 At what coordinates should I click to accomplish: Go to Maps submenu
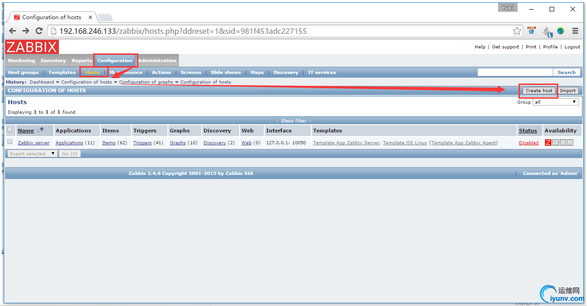point(257,72)
